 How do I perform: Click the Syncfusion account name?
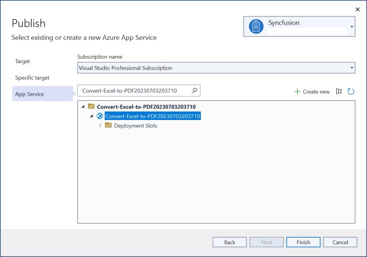point(284,22)
